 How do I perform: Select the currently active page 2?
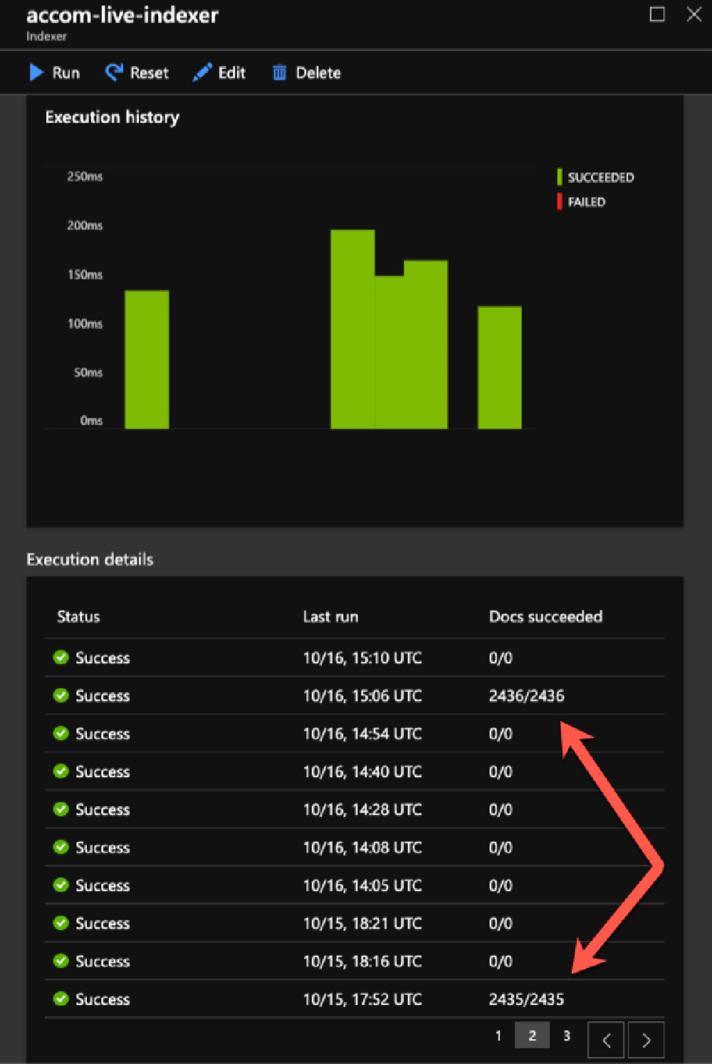click(x=532, y=1036)
